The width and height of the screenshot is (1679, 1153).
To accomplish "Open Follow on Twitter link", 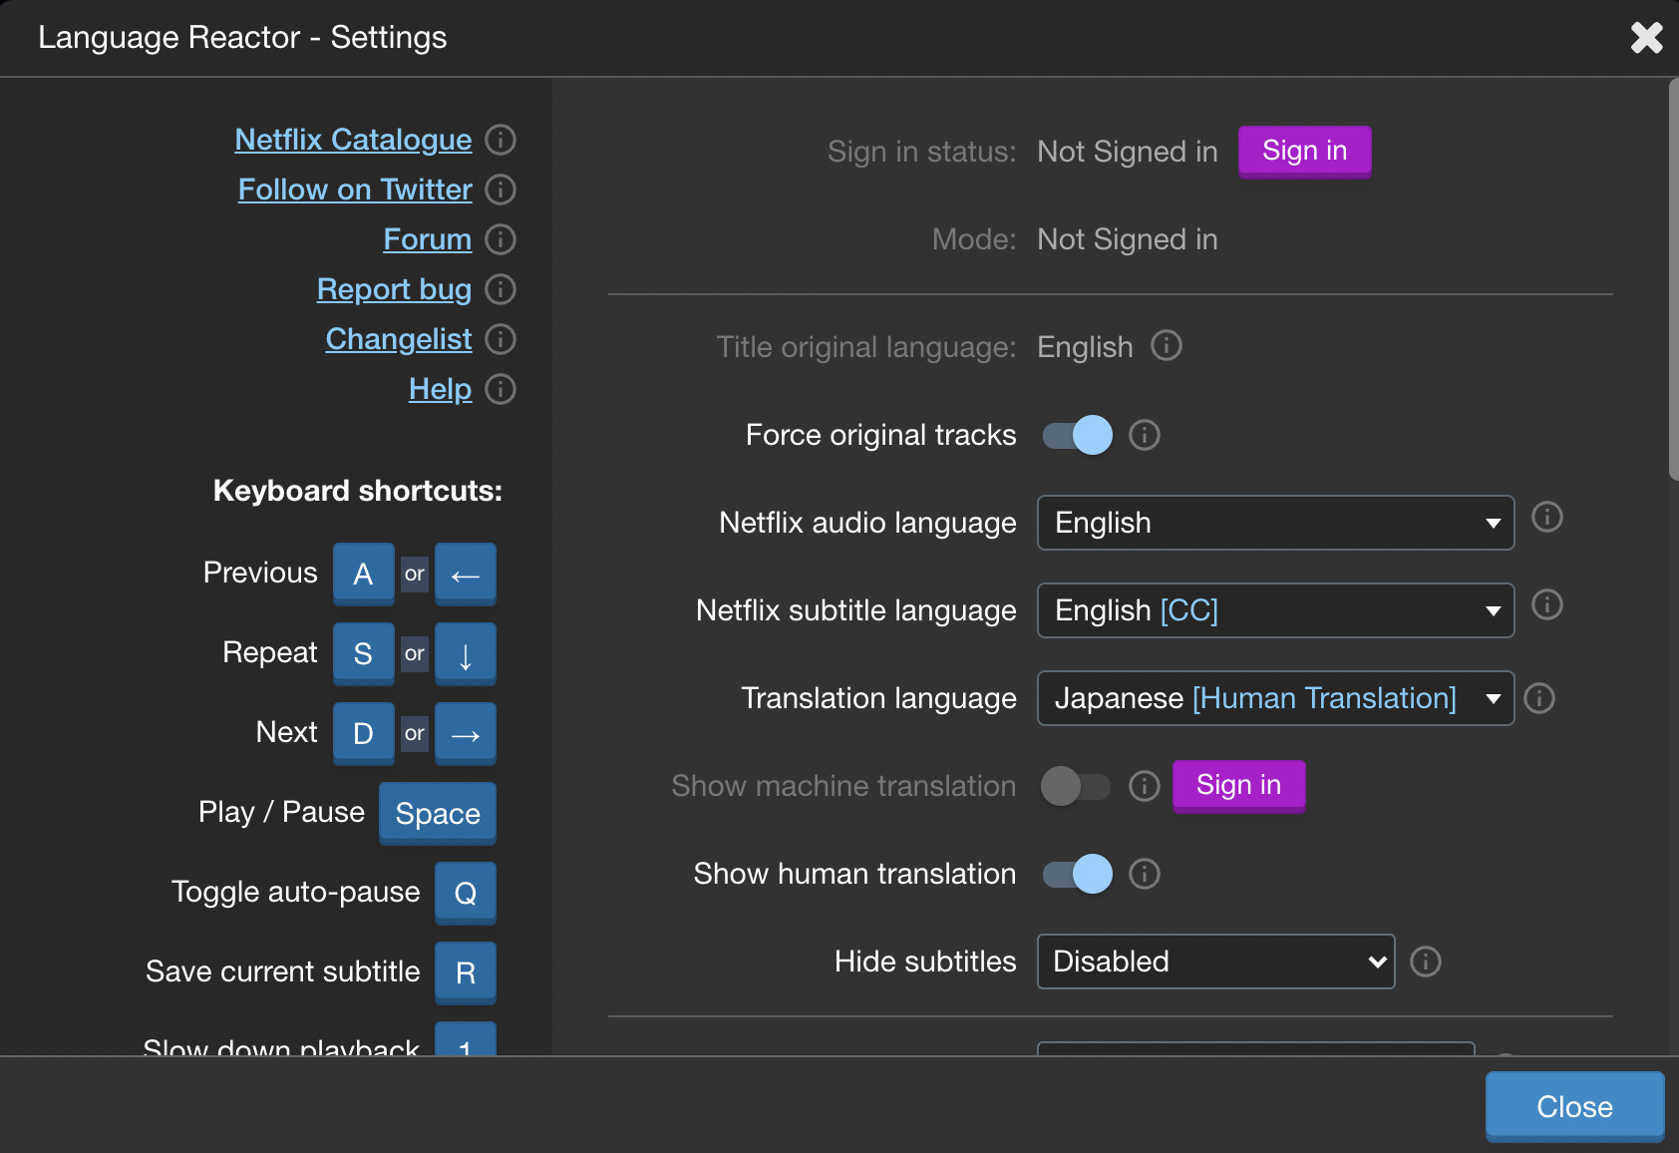I will click(355, 190).
